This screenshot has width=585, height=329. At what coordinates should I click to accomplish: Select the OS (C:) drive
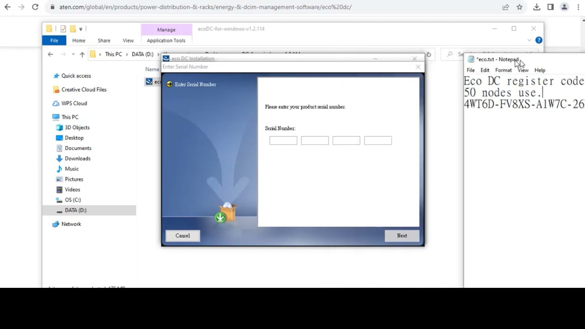[x=73, y=200]
